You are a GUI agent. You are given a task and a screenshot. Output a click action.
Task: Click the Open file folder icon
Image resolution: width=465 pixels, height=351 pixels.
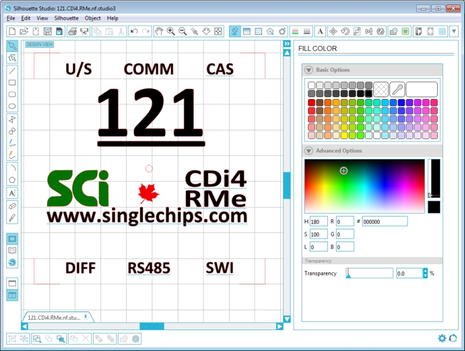tap(24, 31)
